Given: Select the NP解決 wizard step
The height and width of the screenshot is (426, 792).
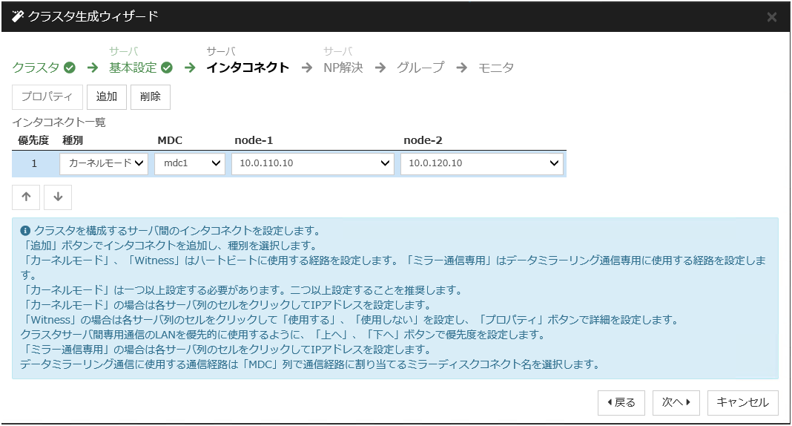Looking at the screenshot, I should 343,68.
